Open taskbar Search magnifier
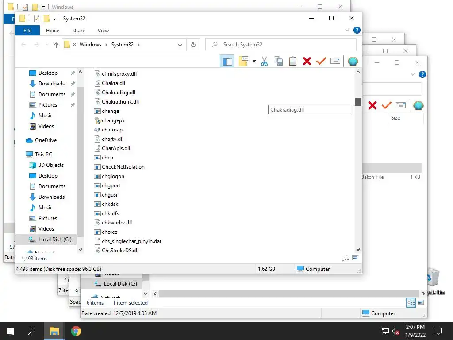 [32, 331]
